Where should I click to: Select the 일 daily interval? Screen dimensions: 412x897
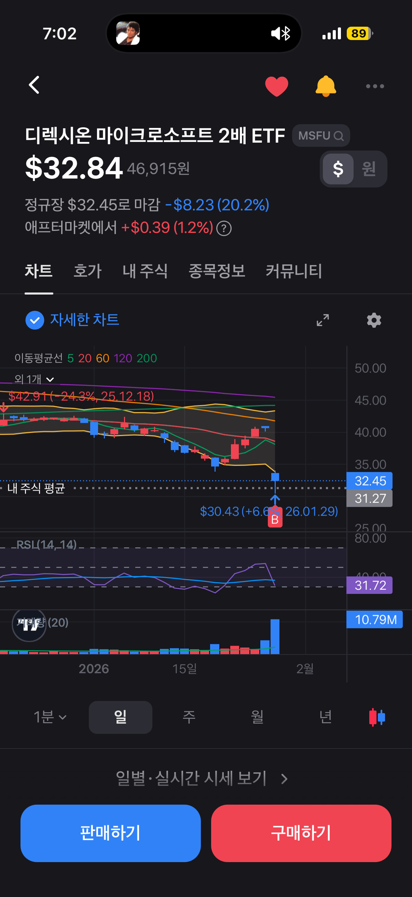[120, 717]
